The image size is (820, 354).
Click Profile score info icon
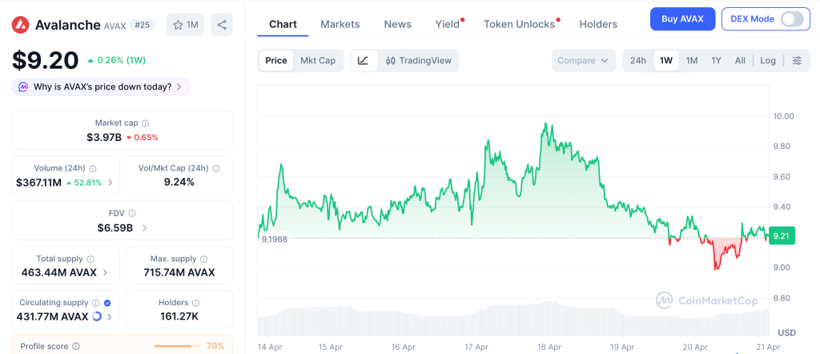76,346
